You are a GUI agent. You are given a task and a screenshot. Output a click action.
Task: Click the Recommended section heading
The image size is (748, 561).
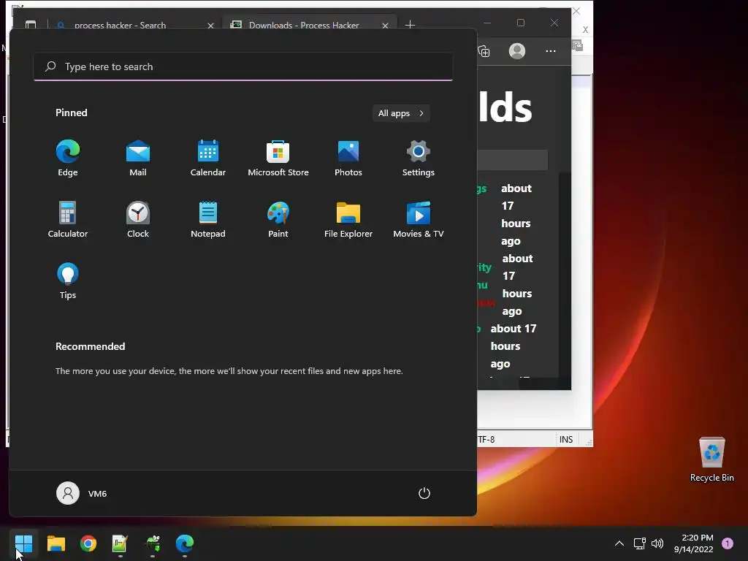pos(90,346)
